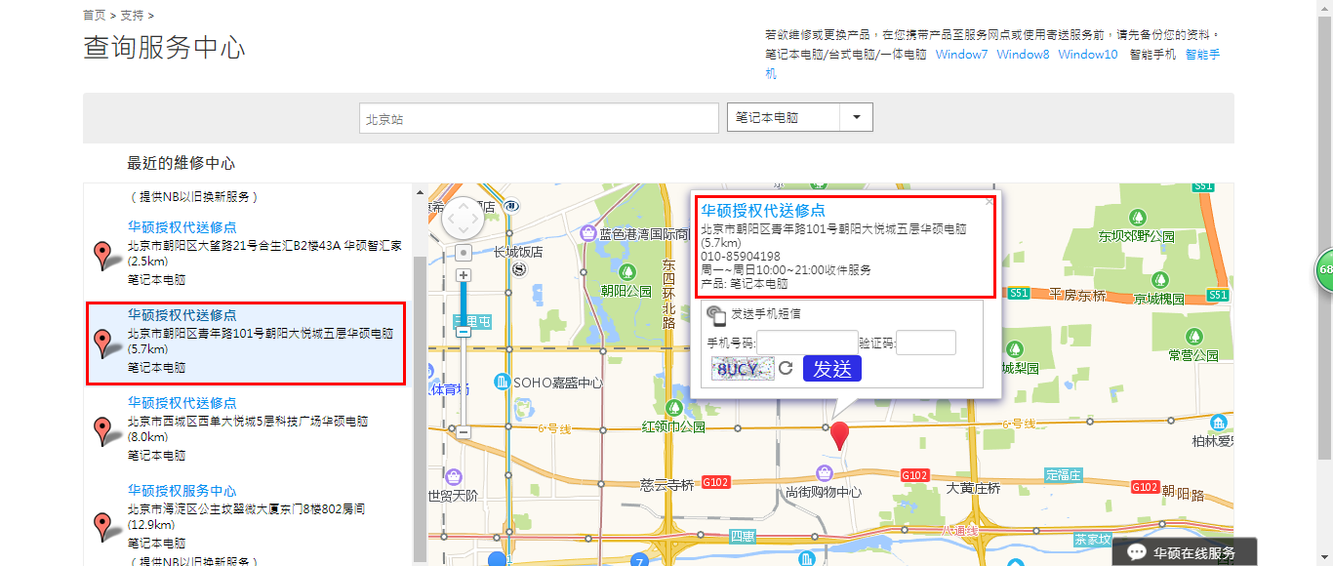Screen dimensions: 1333x566
Task: Select the red pin marker on the map
Action: pos(839,437)
